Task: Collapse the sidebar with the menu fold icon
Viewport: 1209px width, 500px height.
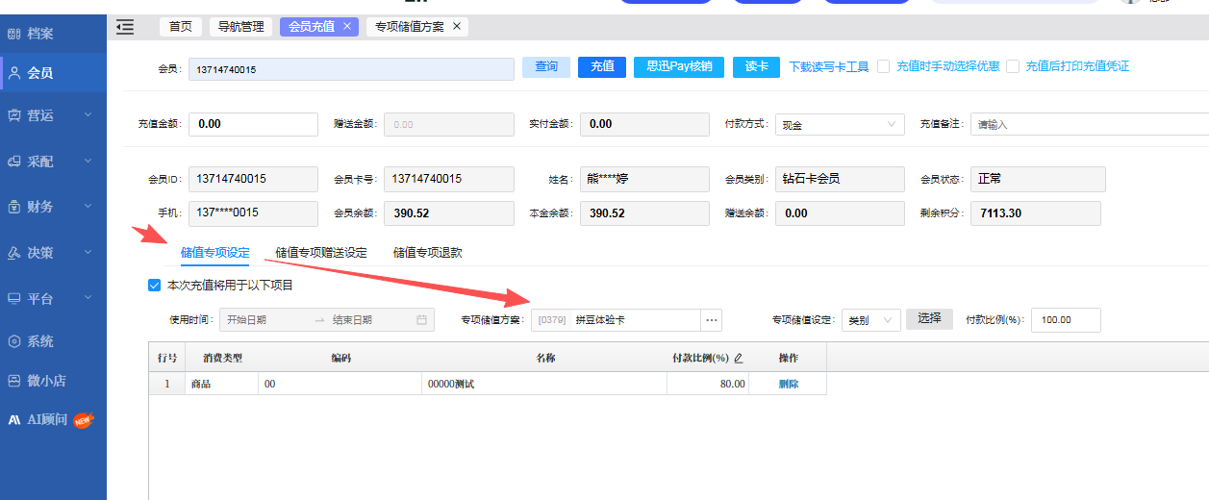Action: click(125, 27)
